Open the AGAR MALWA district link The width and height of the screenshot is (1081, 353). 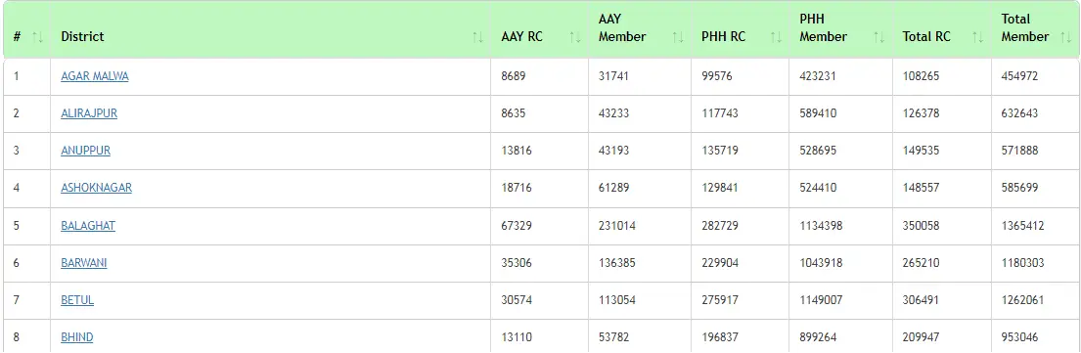click(x=95, y=76)
